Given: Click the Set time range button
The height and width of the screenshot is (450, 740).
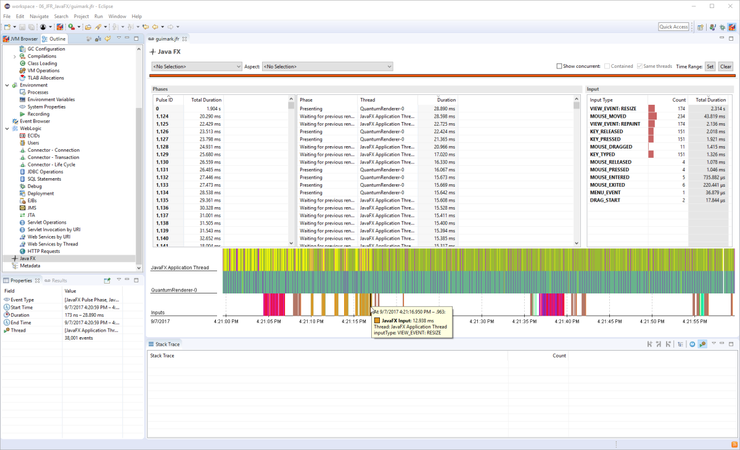Looking at the screenshot, I should click(710, 67).
